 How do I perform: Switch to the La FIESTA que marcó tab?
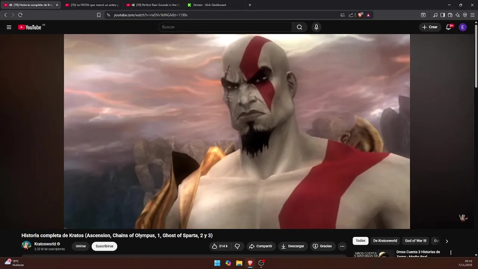coord(91,5)
